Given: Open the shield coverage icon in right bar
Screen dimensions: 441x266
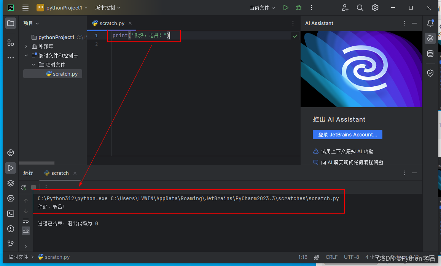Looking at the screenshot, I should [x=430, y=73].
